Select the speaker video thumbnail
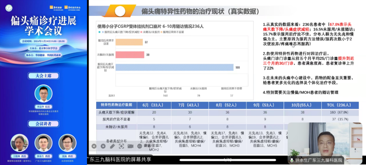 pos(325,143)
